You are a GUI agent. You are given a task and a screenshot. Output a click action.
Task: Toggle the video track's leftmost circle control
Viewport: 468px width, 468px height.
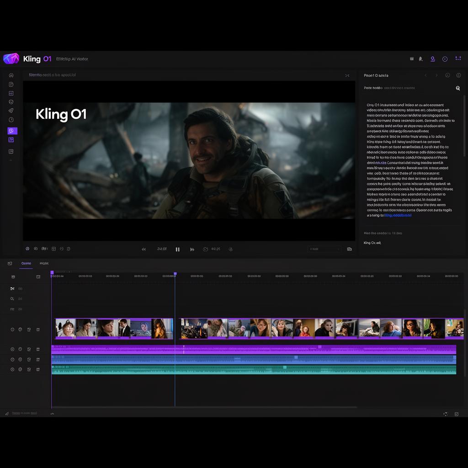(13, 329)
